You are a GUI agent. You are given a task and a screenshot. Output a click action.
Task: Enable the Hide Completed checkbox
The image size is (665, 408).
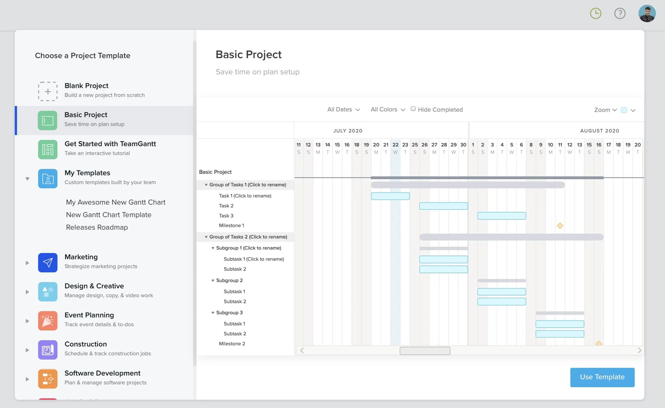[x=413, y=109]
